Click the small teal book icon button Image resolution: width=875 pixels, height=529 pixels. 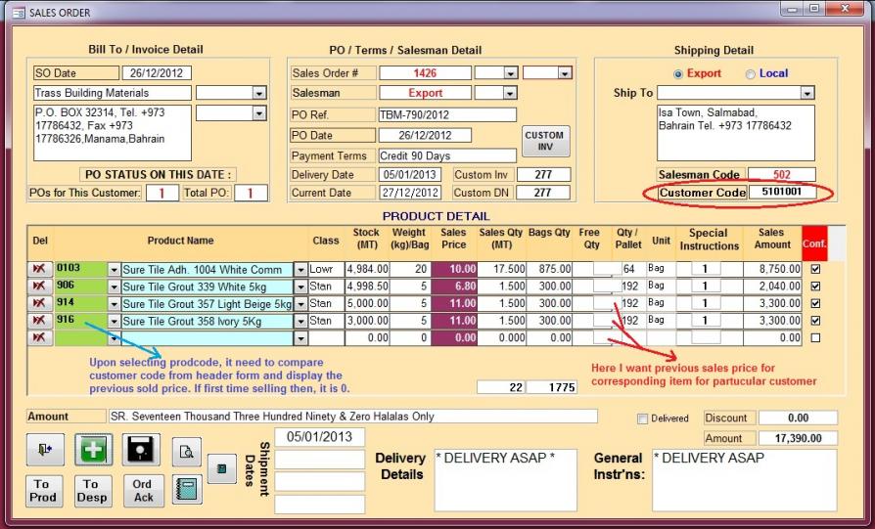(x=221, y=468)
